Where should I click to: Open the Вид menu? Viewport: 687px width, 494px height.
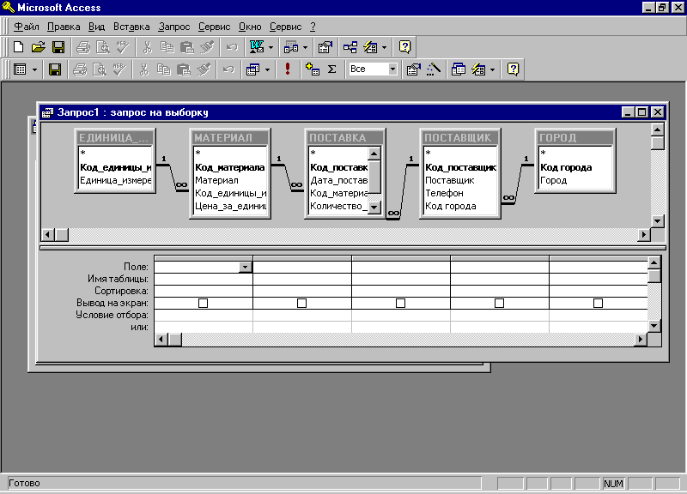point(96,27)
